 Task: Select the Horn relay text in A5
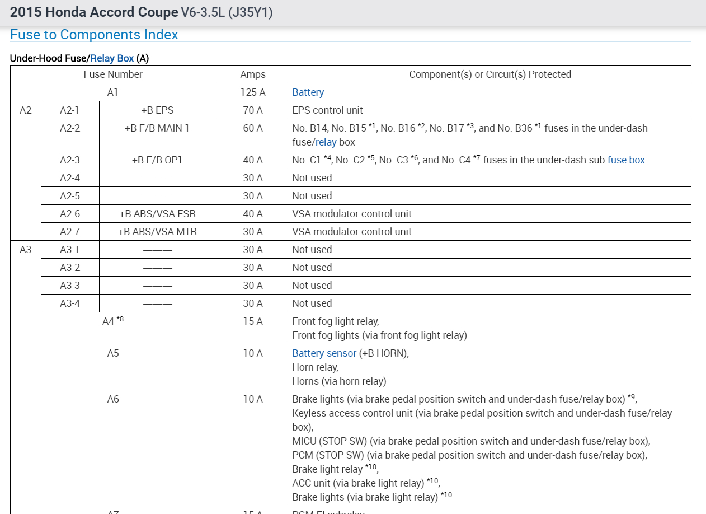point(314,367)
